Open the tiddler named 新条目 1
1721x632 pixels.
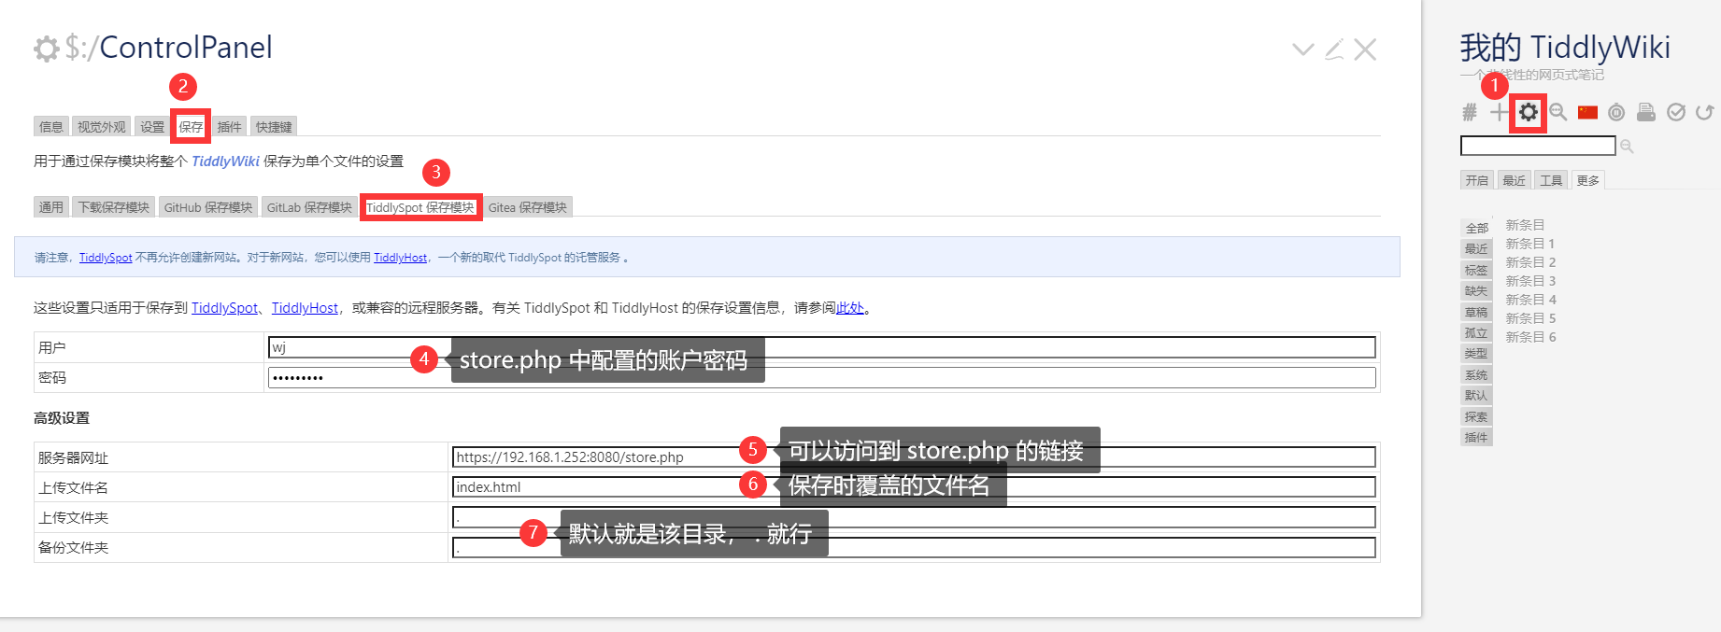pos(1530,244)
